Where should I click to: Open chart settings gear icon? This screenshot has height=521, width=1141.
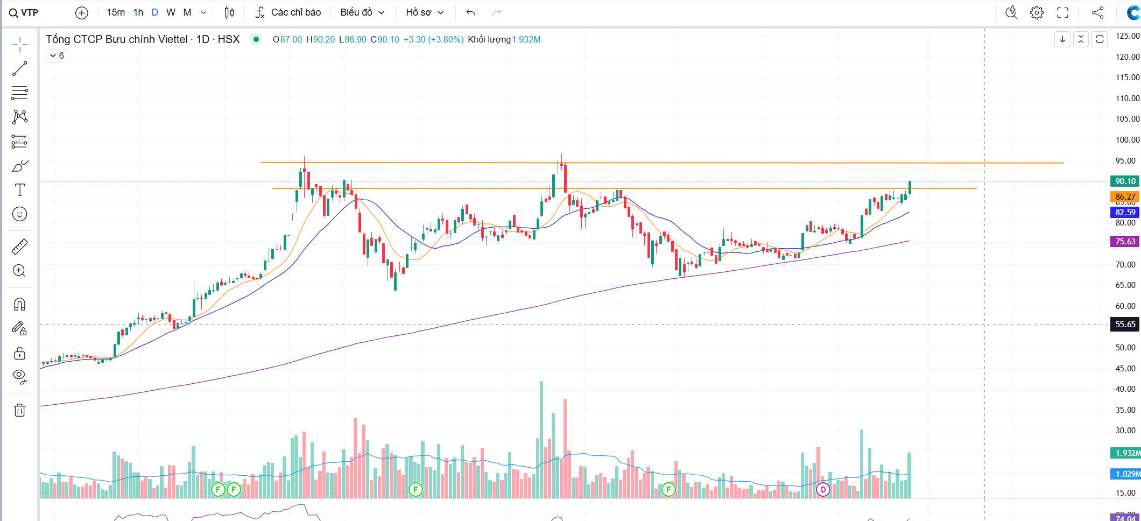[x=1037, y=12]
